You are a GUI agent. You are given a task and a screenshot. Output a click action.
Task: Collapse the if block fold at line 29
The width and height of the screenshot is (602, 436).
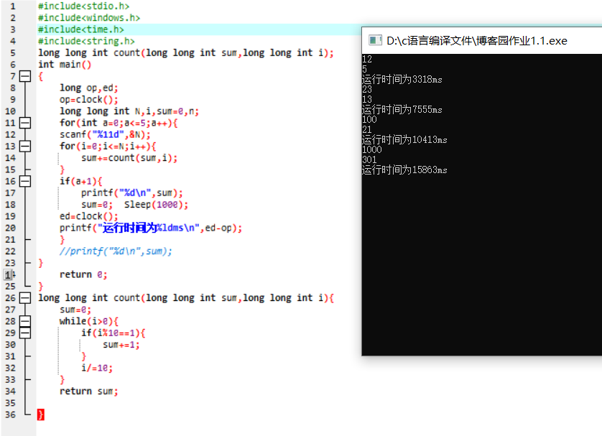(x=25, y=333)
